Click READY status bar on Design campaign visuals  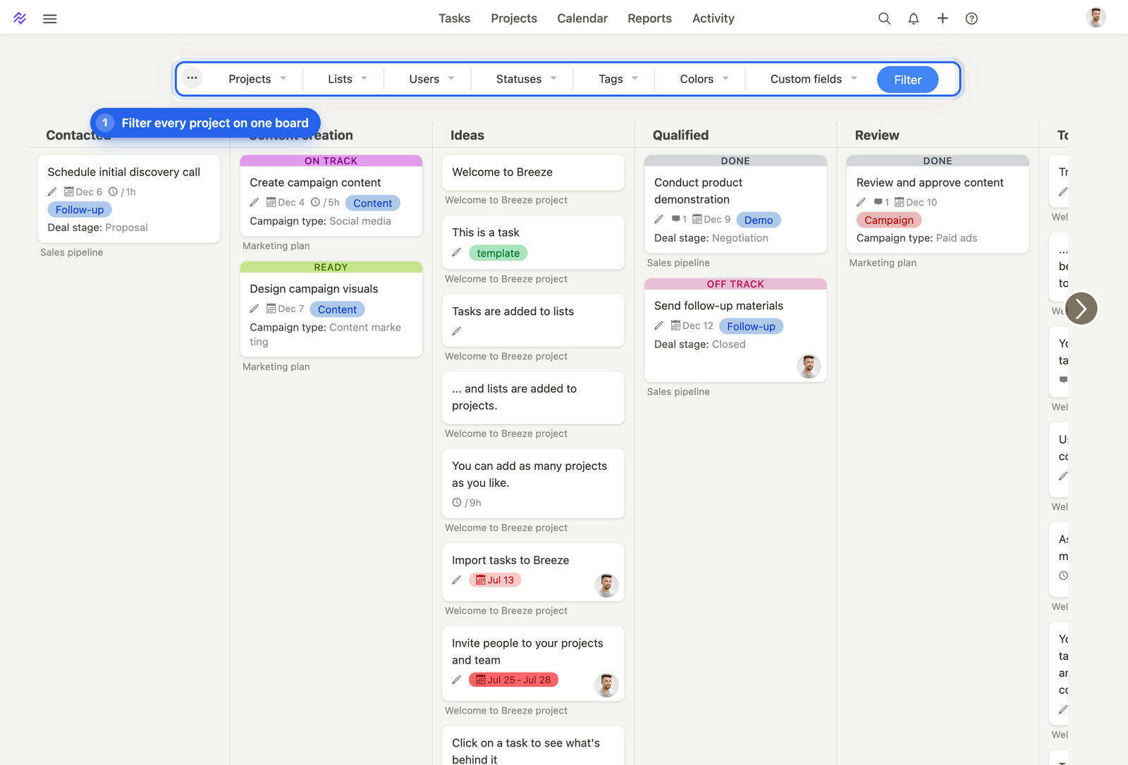(331, 267)
